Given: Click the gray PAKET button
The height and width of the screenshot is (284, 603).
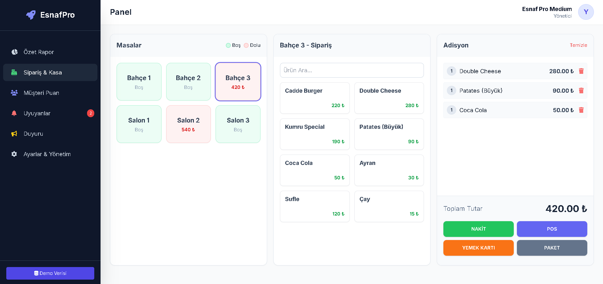Looking at the screenshot, I should (551, 248).
